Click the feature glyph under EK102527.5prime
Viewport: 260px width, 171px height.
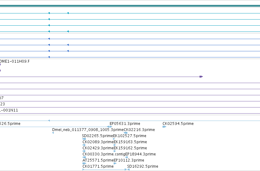114,139
